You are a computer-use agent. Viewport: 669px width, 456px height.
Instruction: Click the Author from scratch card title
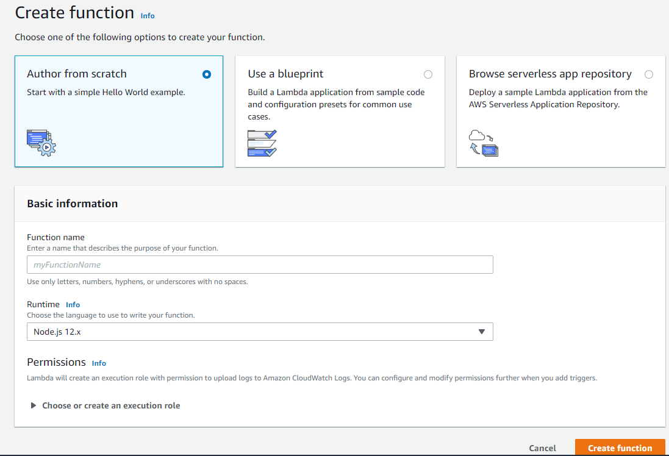77,74
